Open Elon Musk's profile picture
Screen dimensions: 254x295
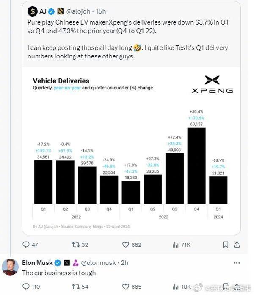(10, 267)
